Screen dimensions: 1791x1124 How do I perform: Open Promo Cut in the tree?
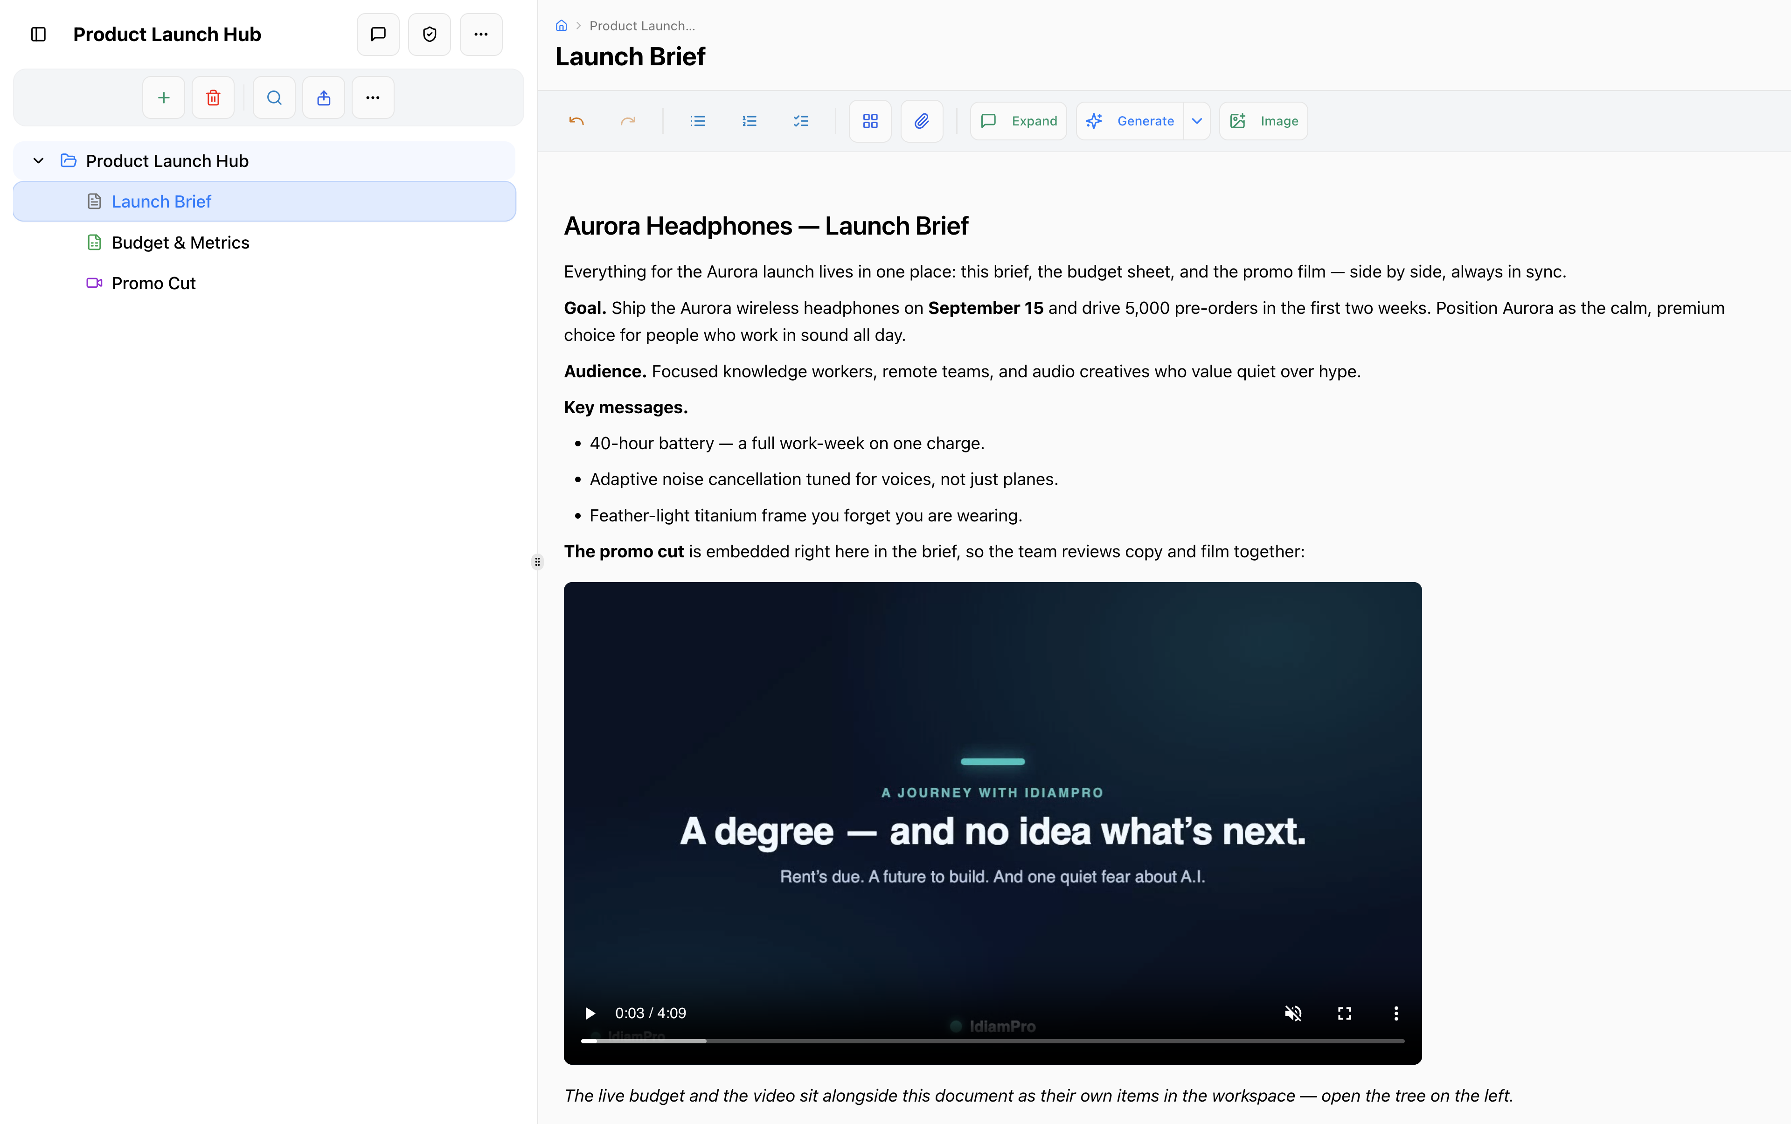pyautogui.click(x=264, y=283)
